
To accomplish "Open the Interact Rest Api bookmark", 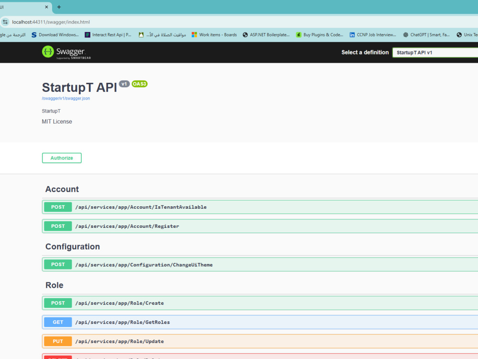I will [108, 35].
